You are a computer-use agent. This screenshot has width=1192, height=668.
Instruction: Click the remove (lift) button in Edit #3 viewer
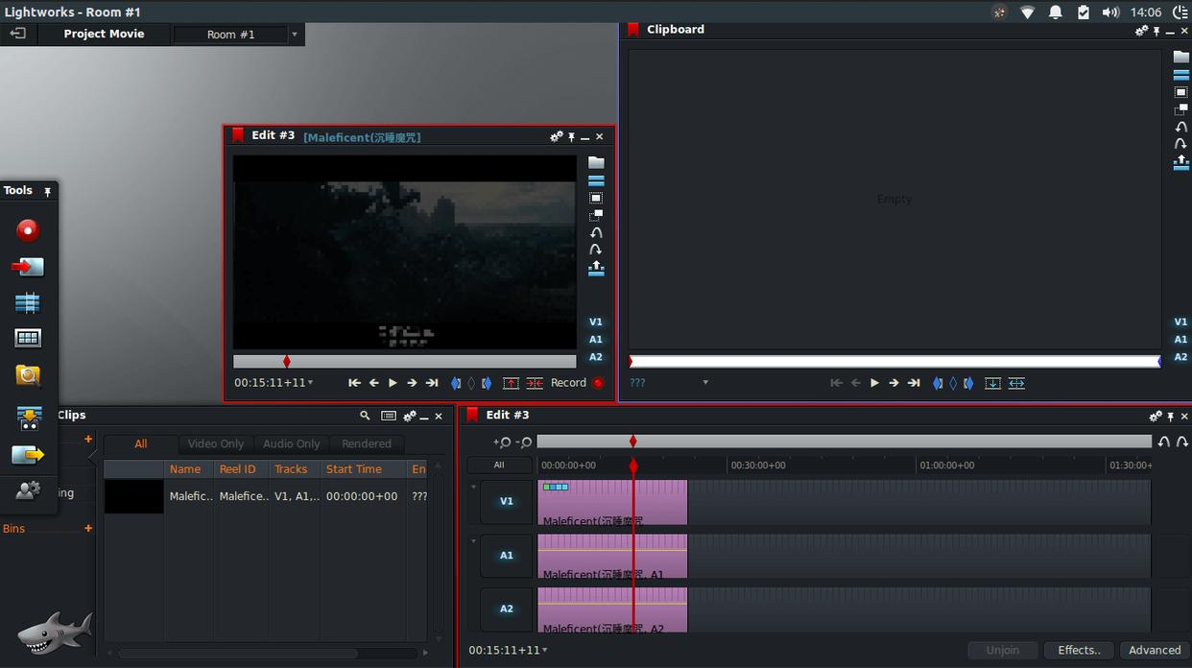pyautogui.click(x=512, y=383)
